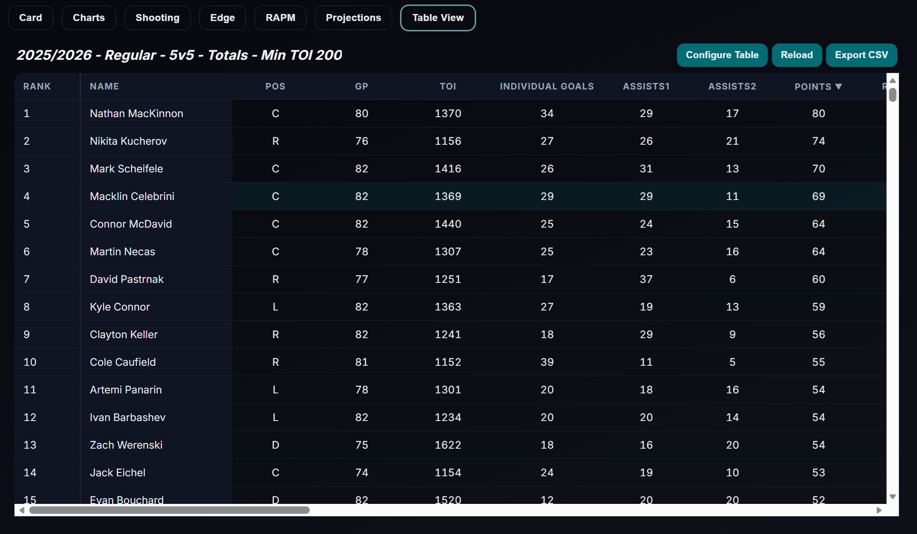
Task: Sort by Individual Goals column header
Action: 547,87
